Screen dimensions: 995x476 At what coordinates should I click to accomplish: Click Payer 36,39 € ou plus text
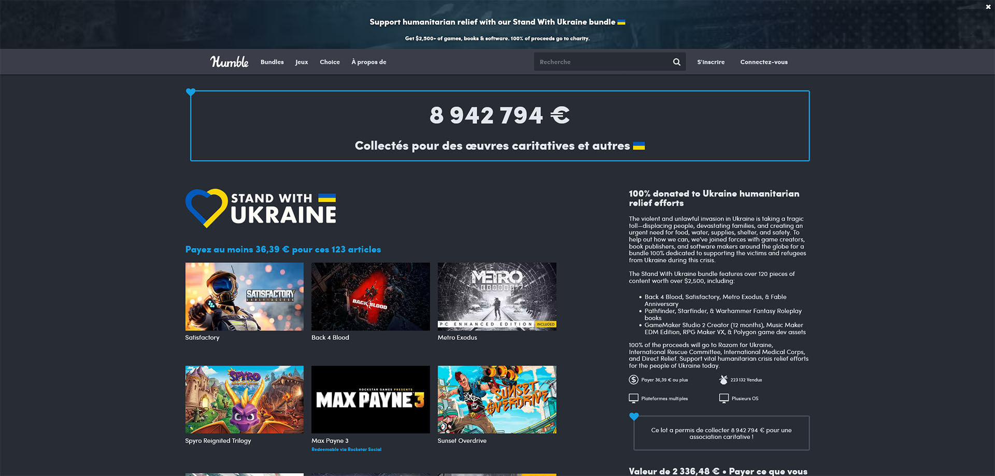tap(664, 380)
